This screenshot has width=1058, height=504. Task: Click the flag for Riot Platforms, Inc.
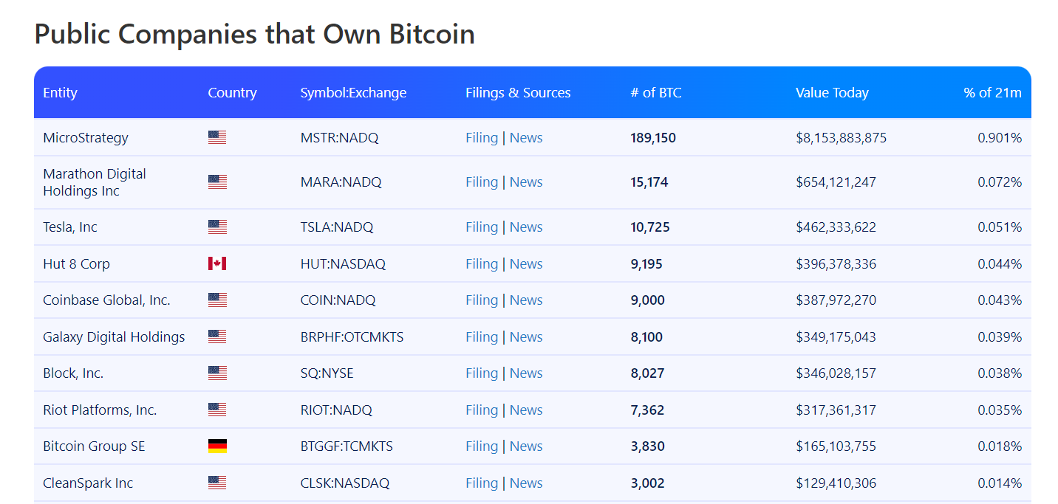217,410
